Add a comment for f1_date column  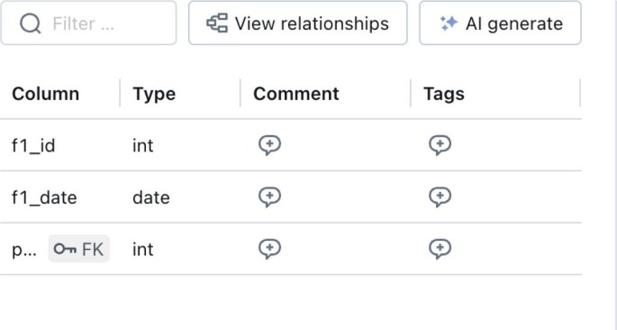tap(269, 197)
